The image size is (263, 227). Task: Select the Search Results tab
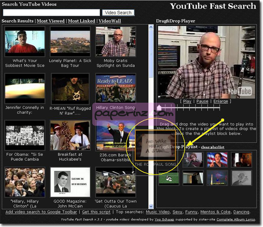tap(18, 21)
